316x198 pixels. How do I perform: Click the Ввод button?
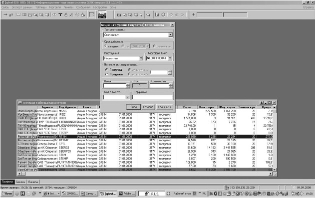pyautogui.click(x=134, y=107)
